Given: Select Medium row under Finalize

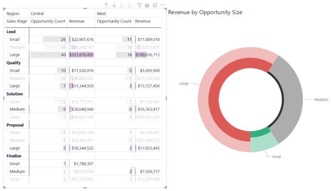Looking at the screenshot, I should 17,171.
